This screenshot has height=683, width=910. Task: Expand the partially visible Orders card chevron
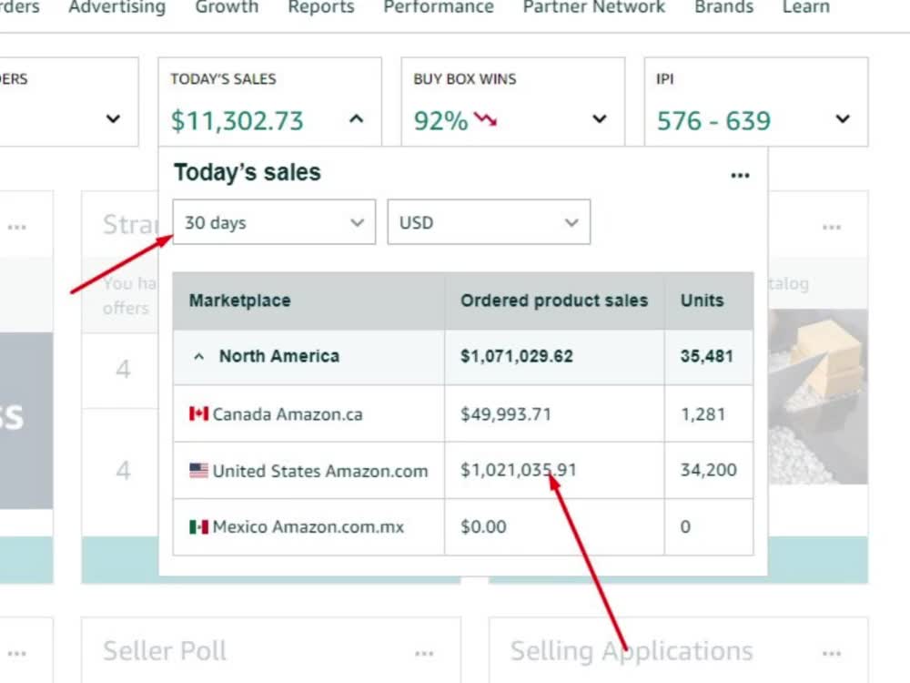click(113, 119)
